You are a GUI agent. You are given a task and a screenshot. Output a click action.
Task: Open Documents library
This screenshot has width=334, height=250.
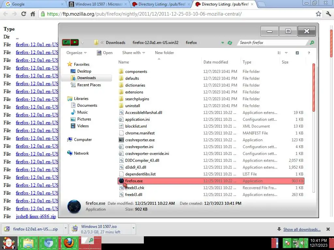84,105
